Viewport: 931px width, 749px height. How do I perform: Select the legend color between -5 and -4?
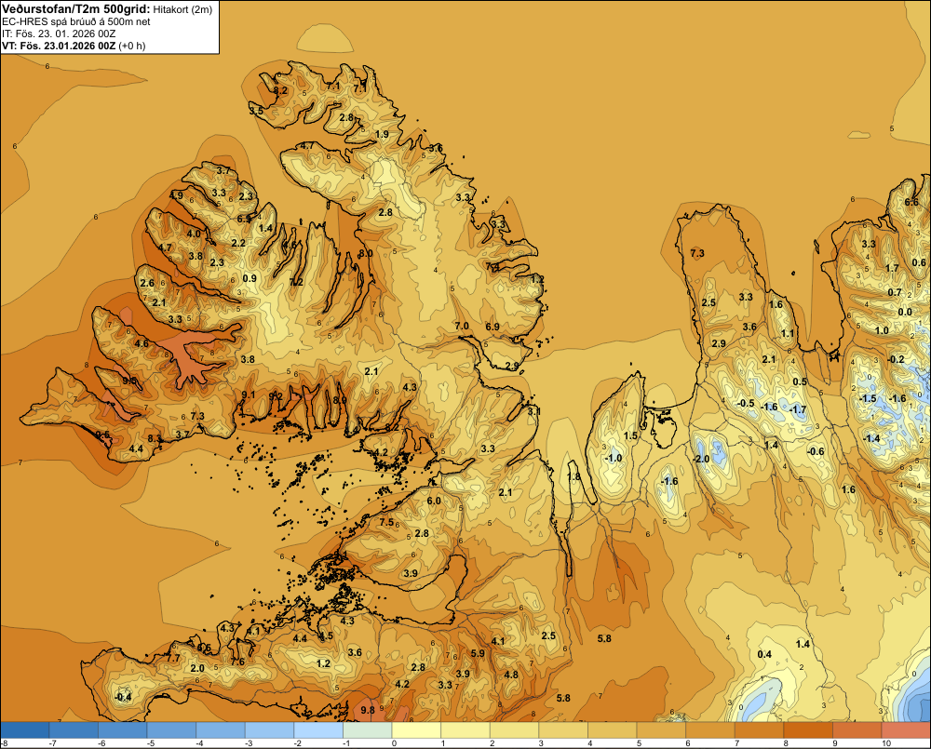[171, 729]
